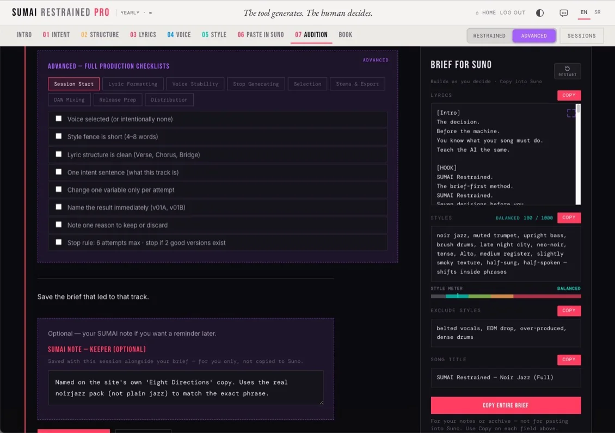Click the Style Meter bar
The width and height of the screenshot is (615, 433).
point(506,296)
